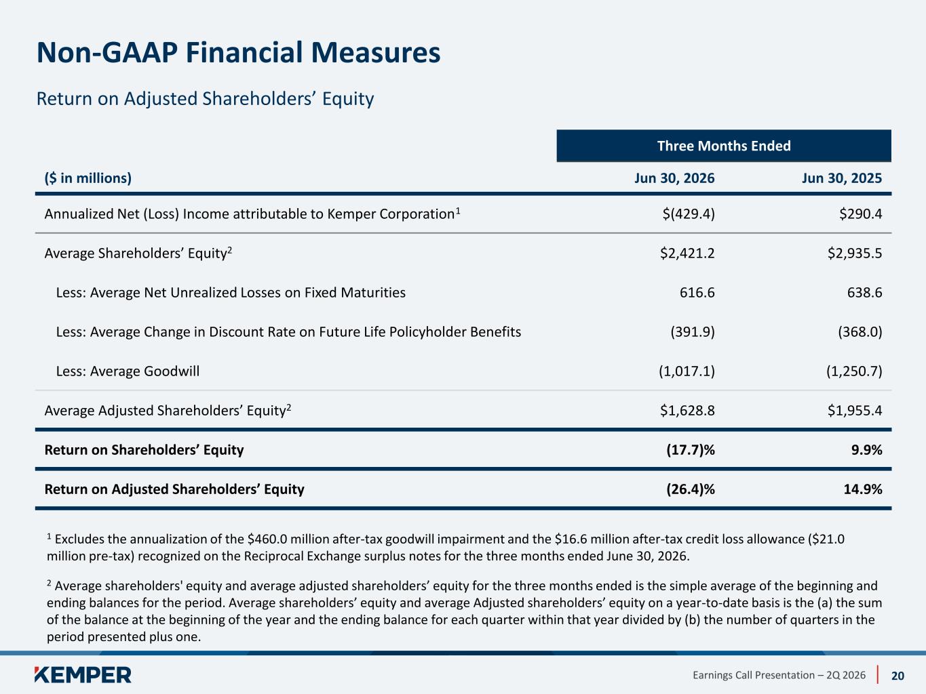926x694 pixels.
Task: Select the $(429.4) annualized net loss value
Action: (689, 214)
